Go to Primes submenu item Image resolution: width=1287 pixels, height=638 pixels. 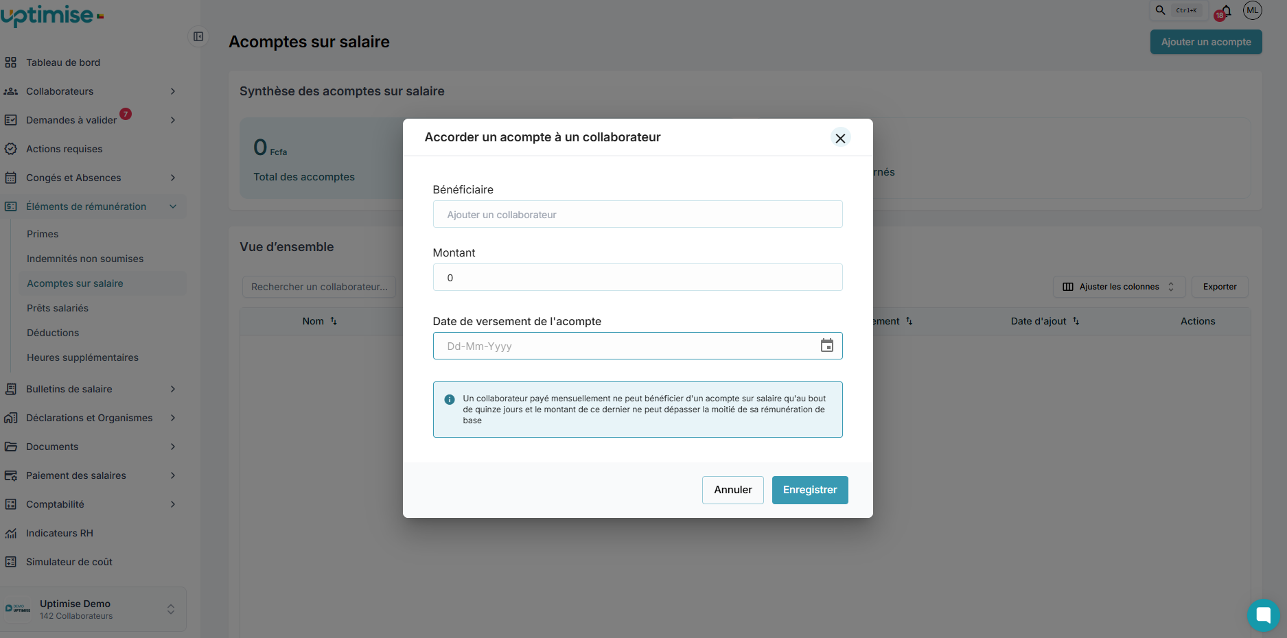pos(43,234)
